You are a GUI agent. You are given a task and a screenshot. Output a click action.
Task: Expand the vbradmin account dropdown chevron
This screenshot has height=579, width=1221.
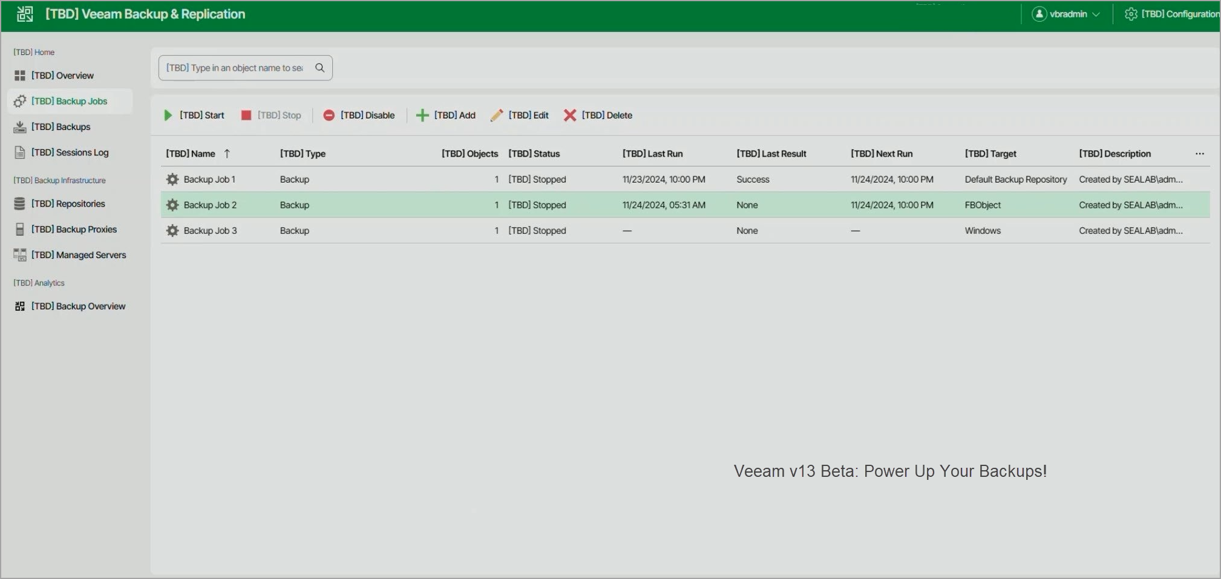point(1096,15)
